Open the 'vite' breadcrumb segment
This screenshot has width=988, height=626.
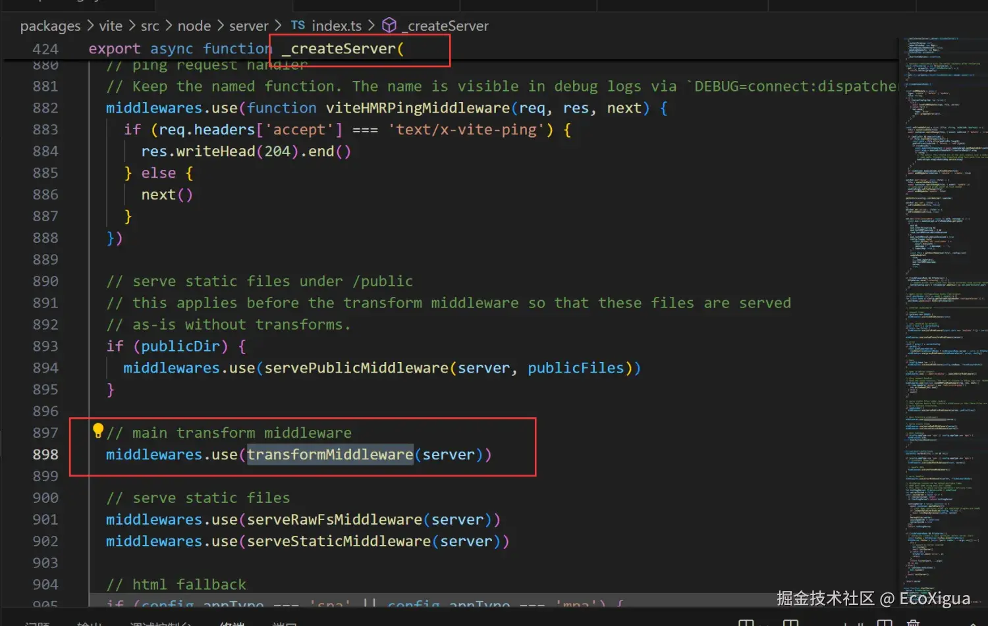click(x=111, y=26)
